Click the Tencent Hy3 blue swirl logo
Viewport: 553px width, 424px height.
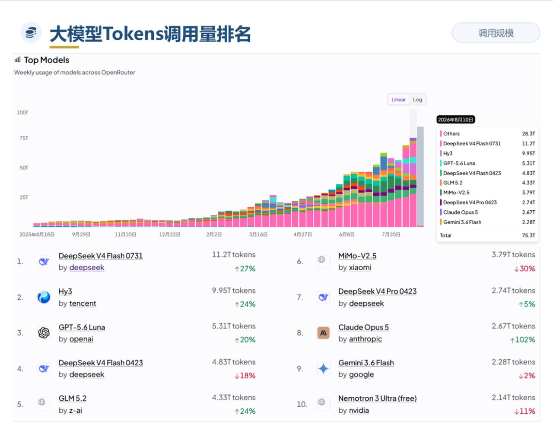pos(44,297)
